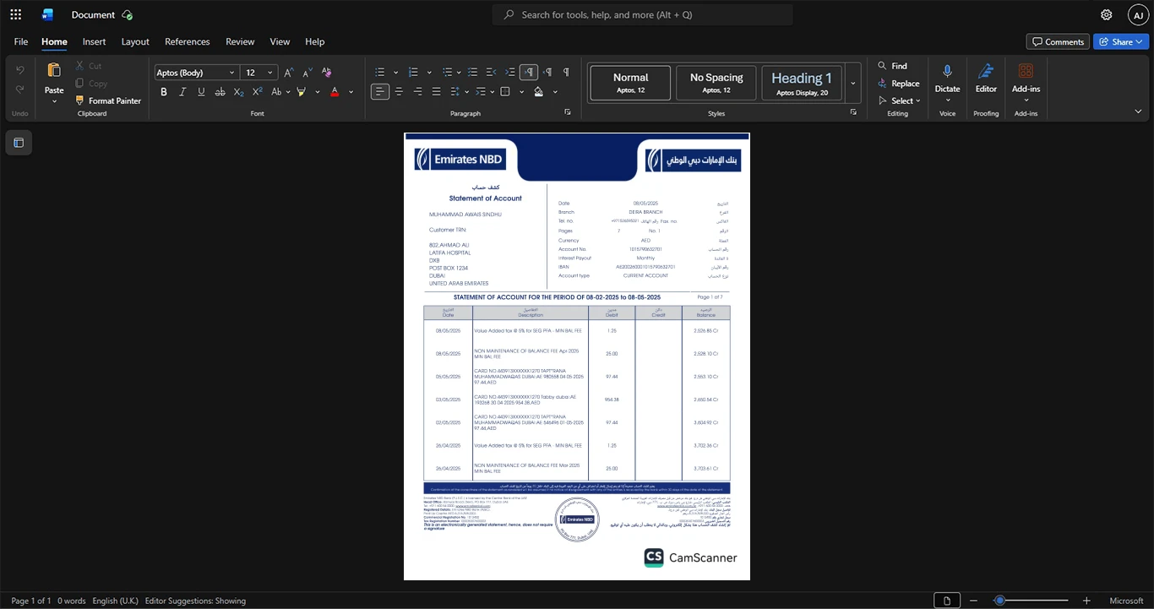
Task: Apply the Heading 1 style
Action: (x=802, y=83)
